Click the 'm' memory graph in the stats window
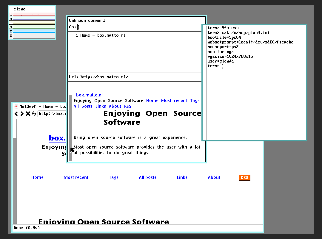Viewport: 322px width, 239px height. coord(34,18)
